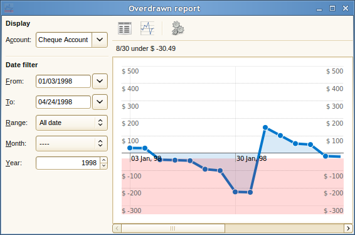Click the 30 Jan, 98 axis marker
Viewport: 355px width, 235px height.
(x=252, y=158)
